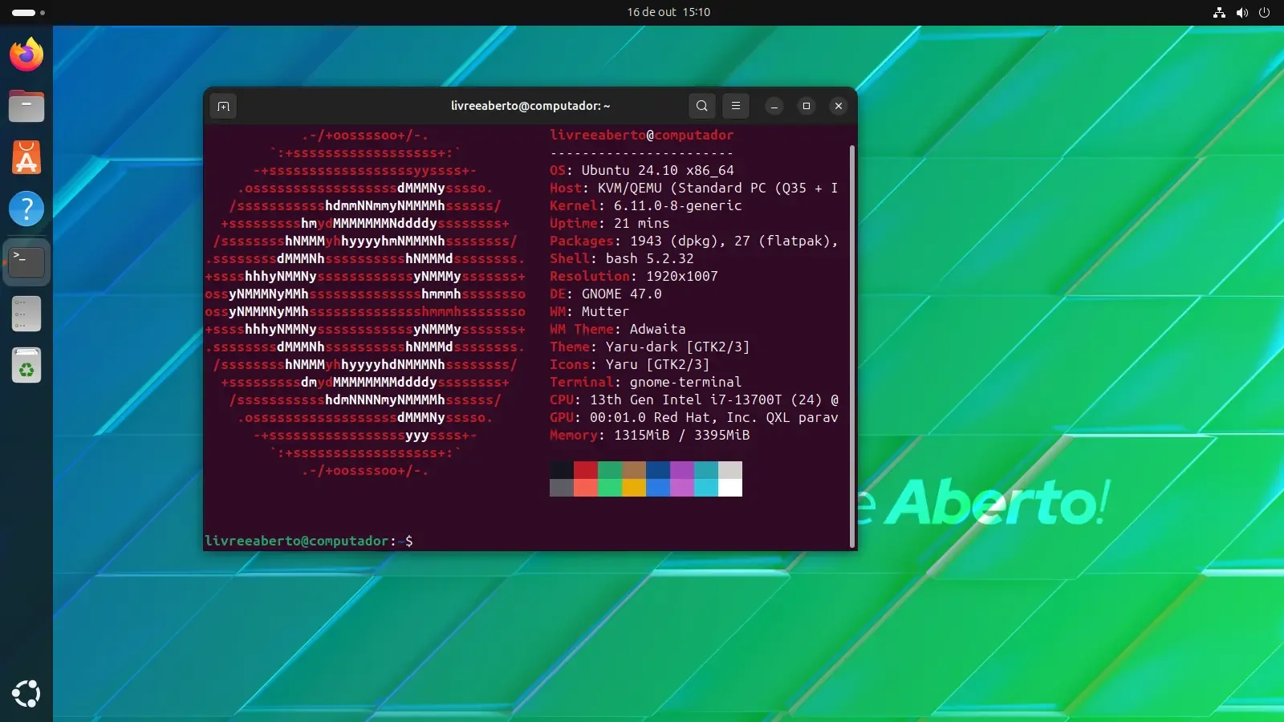Maximize the terminal window

[807, 106]
